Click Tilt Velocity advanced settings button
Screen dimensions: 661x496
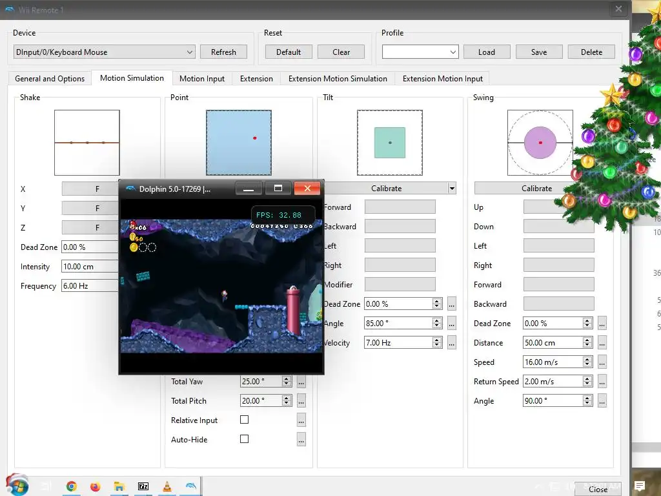pos(451,342)
